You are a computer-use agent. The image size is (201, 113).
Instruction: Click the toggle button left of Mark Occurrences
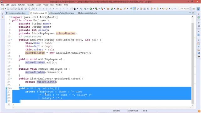pyautogui.click(x=131, y=9)
